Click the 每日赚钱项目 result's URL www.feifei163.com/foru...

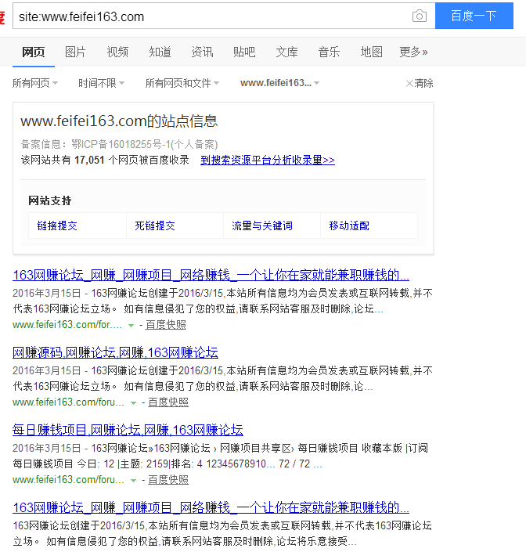tap(68, 479)
